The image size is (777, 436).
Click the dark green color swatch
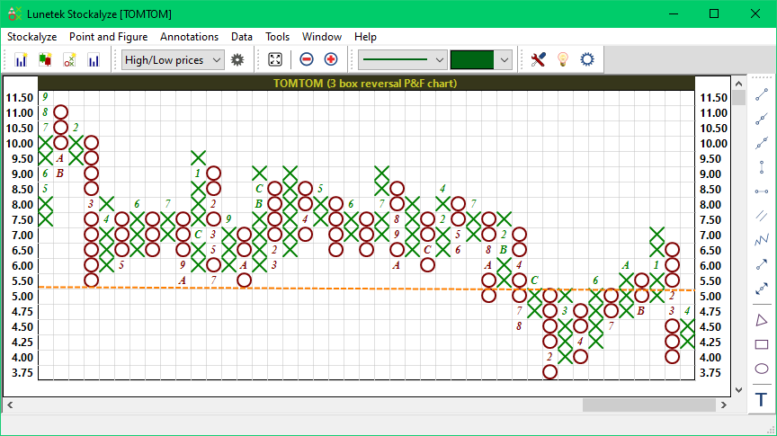[472, 60]
